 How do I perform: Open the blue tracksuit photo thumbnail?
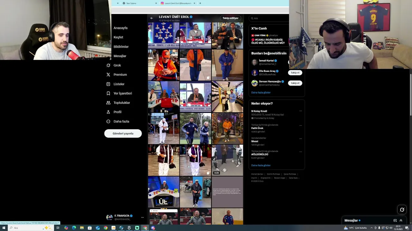tap(227, 65)
